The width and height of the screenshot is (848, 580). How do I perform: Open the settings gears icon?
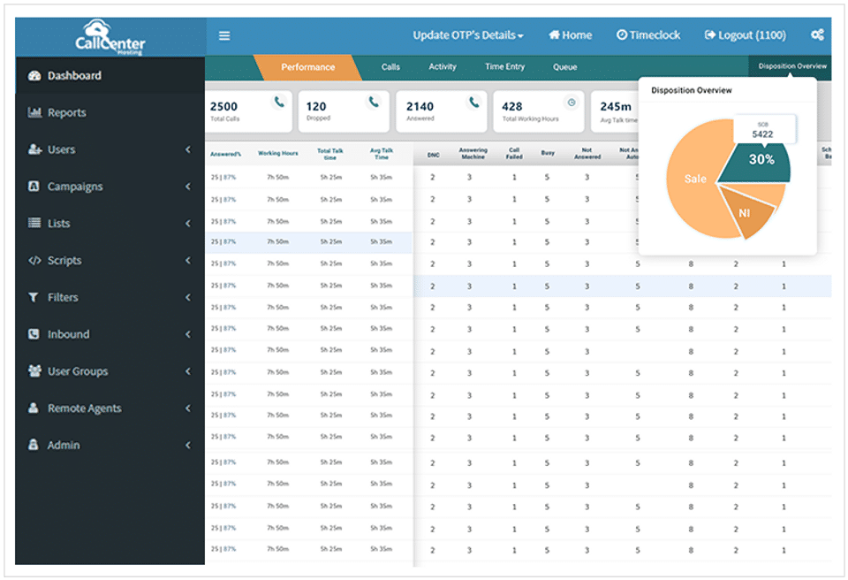[817, 35]
